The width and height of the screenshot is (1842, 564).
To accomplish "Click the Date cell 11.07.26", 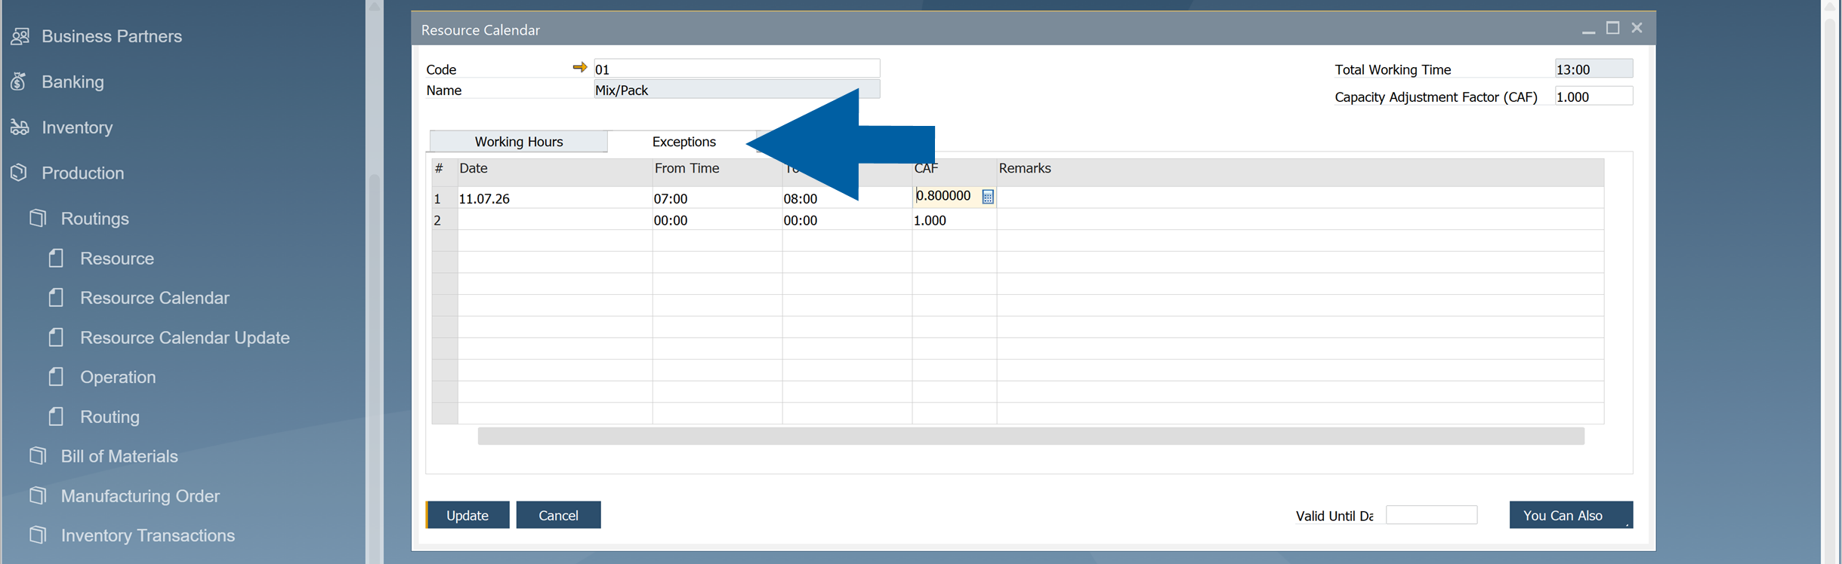I will [554, 198].
